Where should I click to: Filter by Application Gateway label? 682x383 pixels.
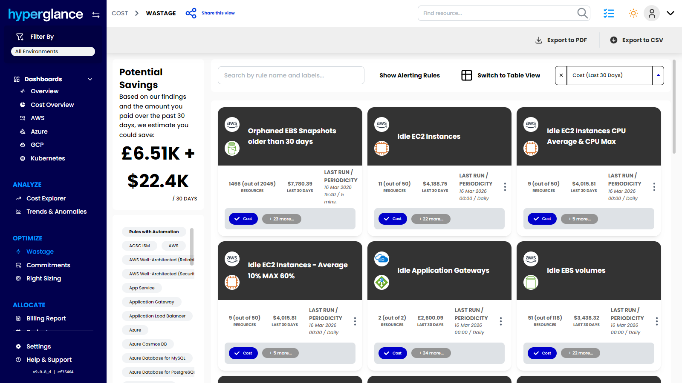152,302
